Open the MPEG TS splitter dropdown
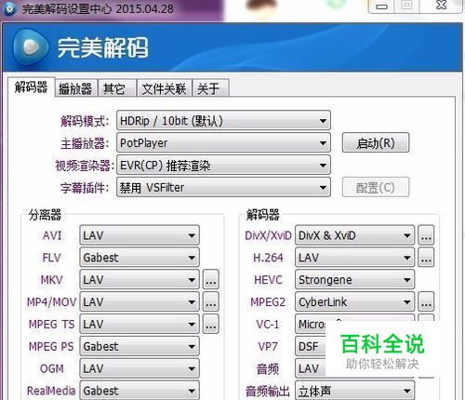465x400 pixels. click(x=139, y=324)
